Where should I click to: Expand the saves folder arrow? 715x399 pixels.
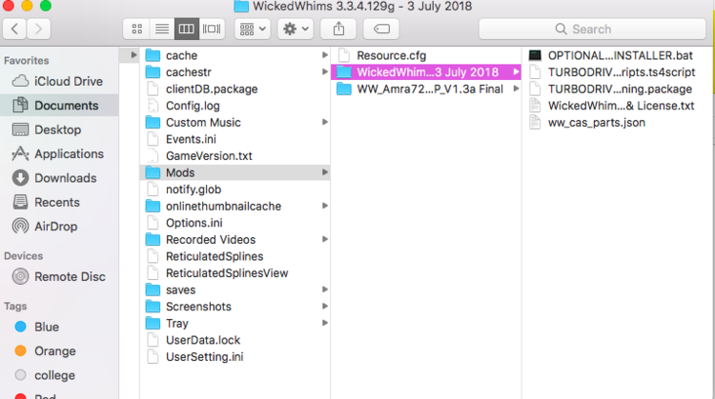[x=325, y=289]
